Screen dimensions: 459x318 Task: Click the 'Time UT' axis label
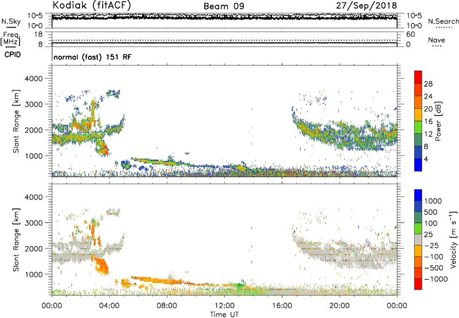224,314
